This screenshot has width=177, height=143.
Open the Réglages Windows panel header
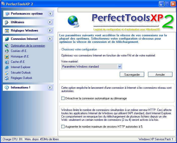pyautogui.click(x=28, y=31)
